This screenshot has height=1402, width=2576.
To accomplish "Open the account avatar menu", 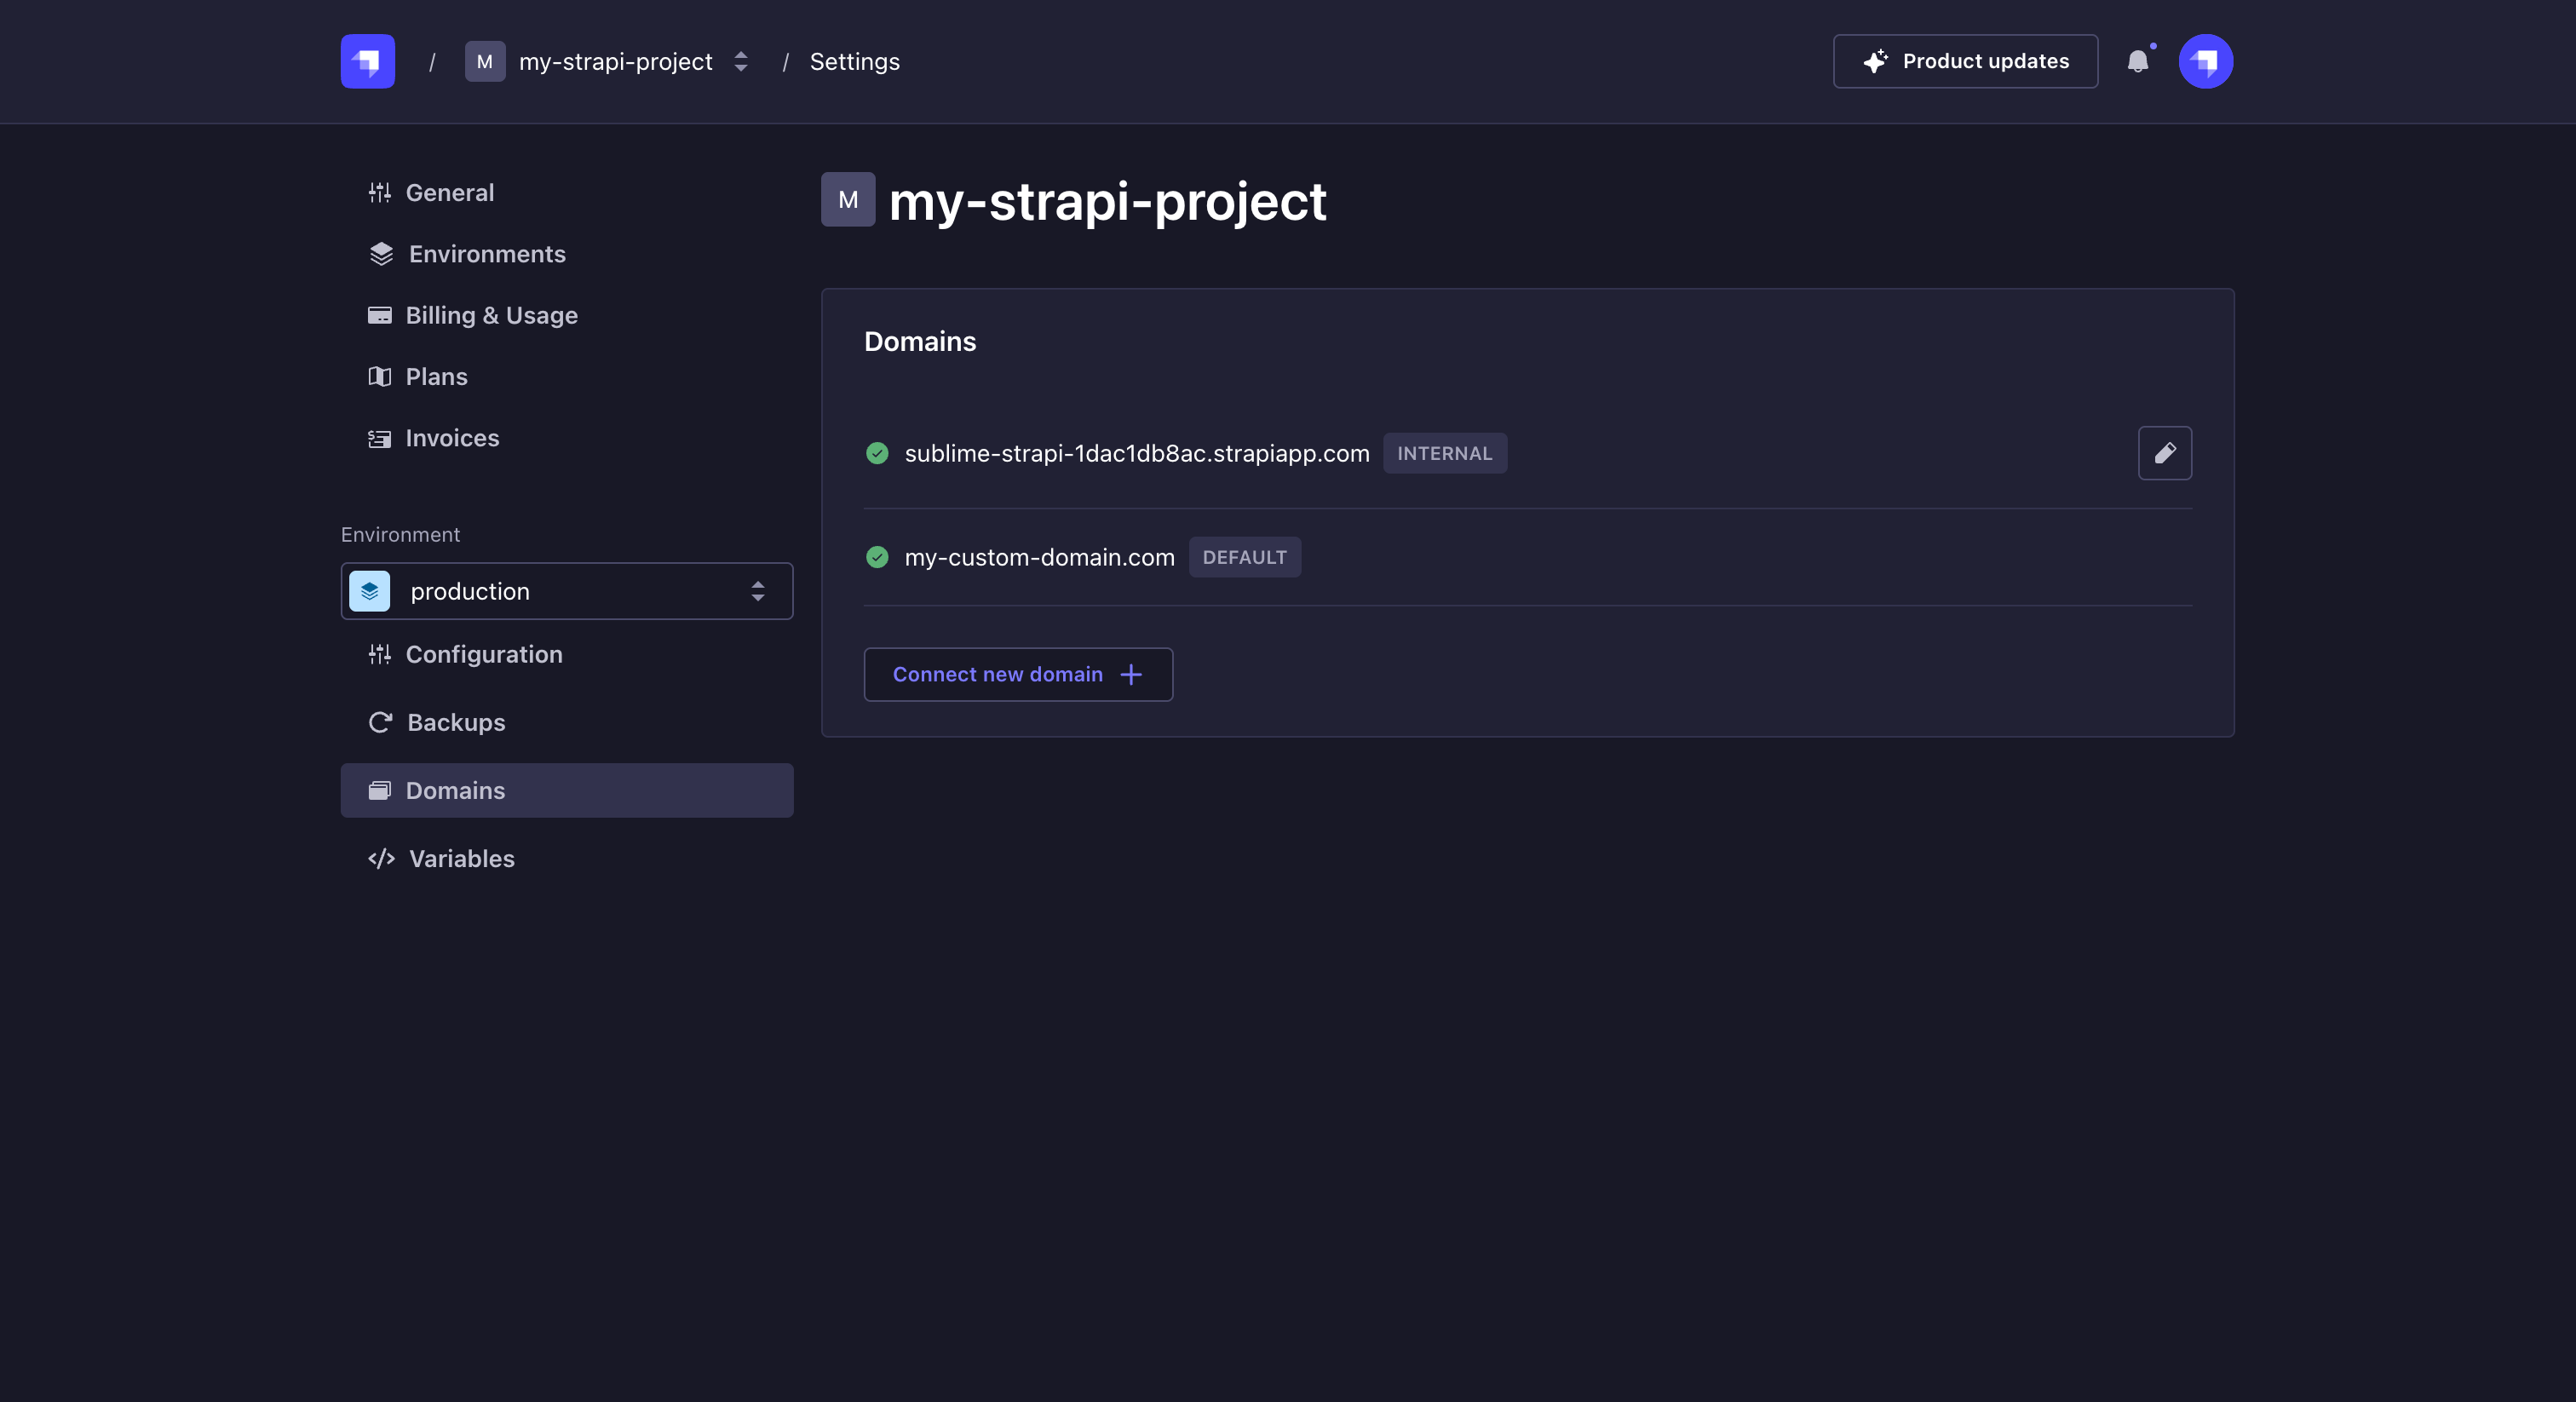I will click(2206, 61).
